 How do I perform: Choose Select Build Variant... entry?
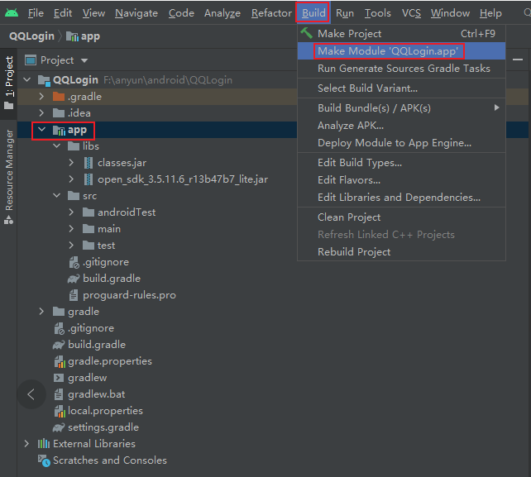(x=401, y=88)
